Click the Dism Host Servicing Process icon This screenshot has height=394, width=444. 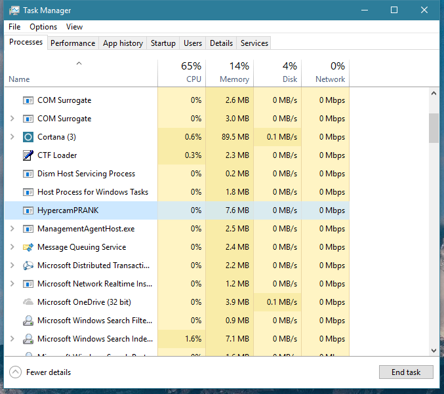pos(28,174)
